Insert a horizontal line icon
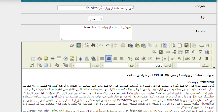Image resolution: width=218 pixels, height=112 pixels. [x=52, y=59]
